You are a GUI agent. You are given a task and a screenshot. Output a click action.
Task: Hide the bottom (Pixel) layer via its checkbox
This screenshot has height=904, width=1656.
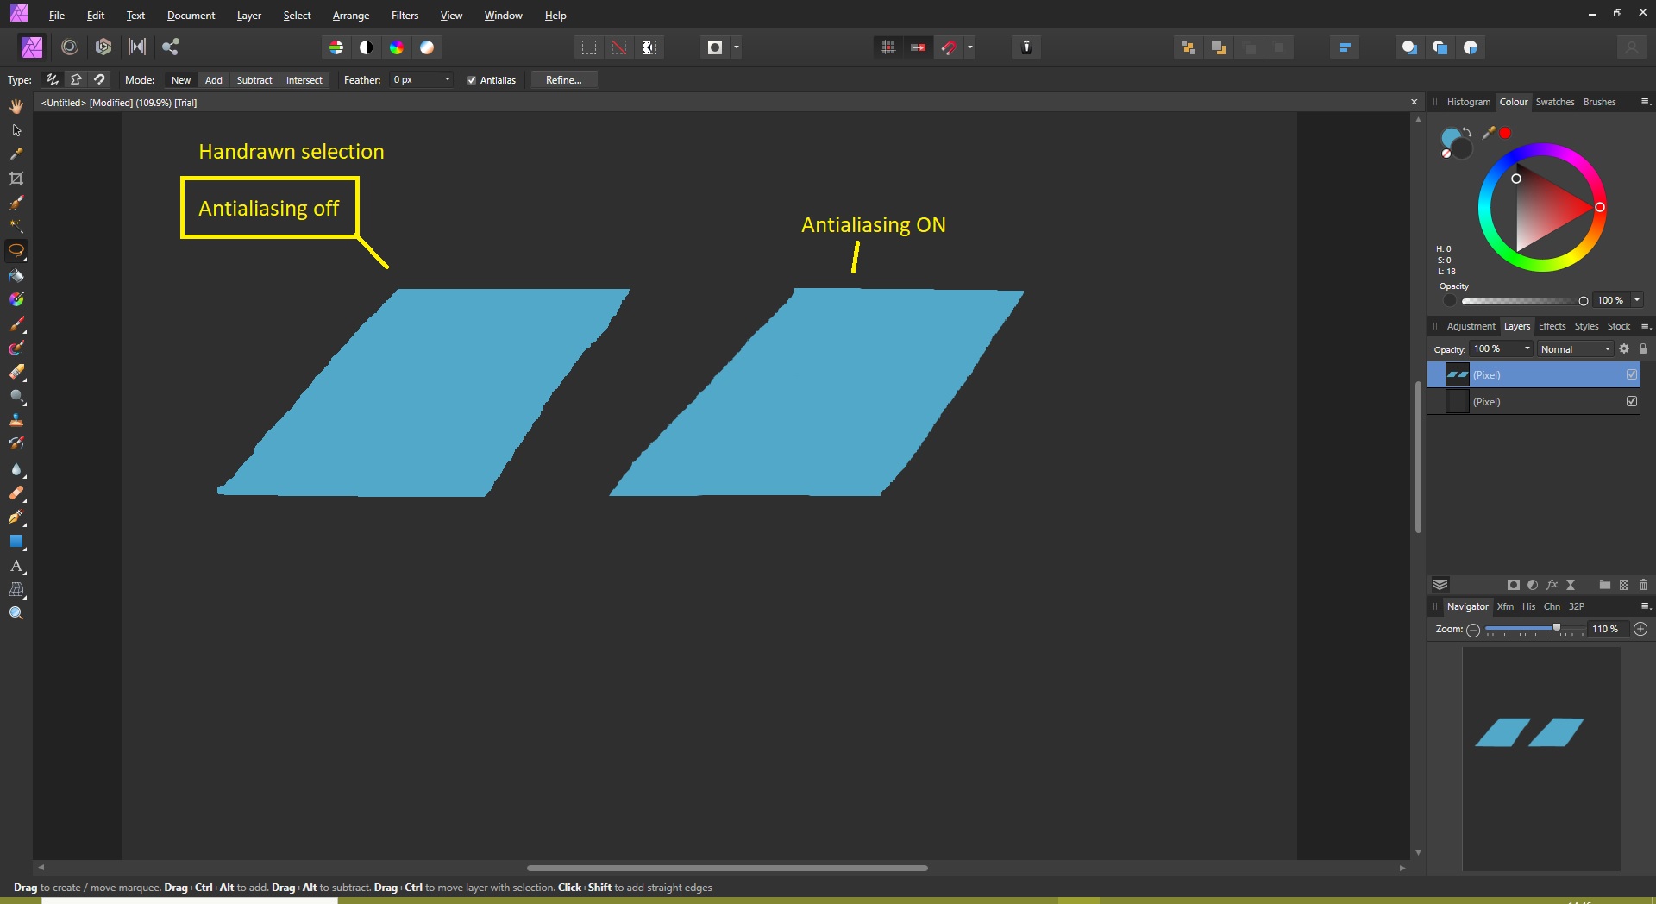pos(1632,401)
